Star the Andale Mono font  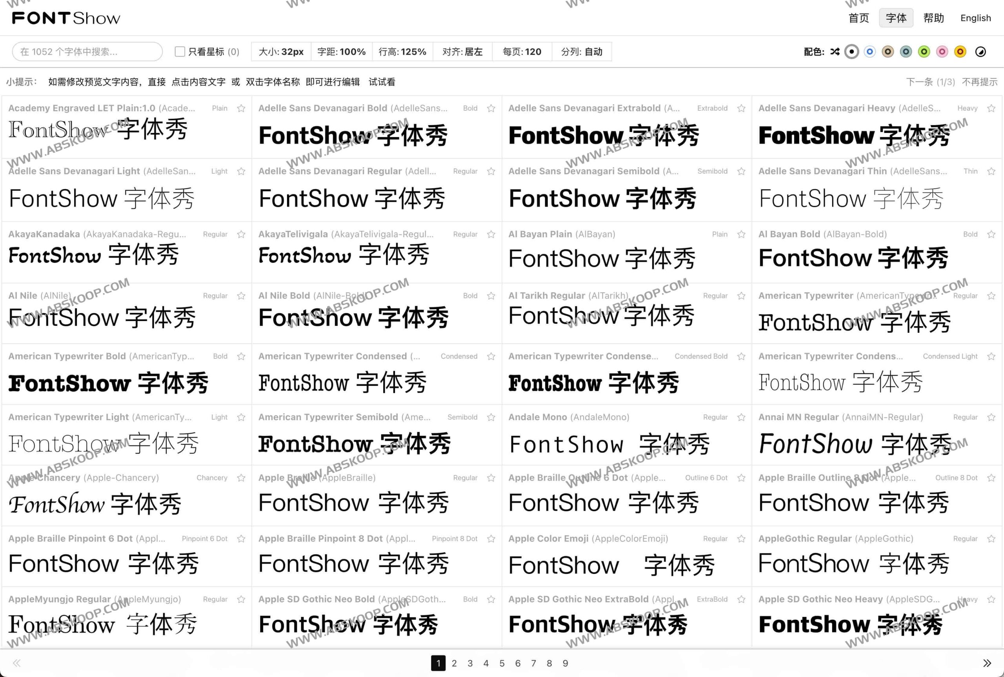pyautogui.click(x=742, y=417)
